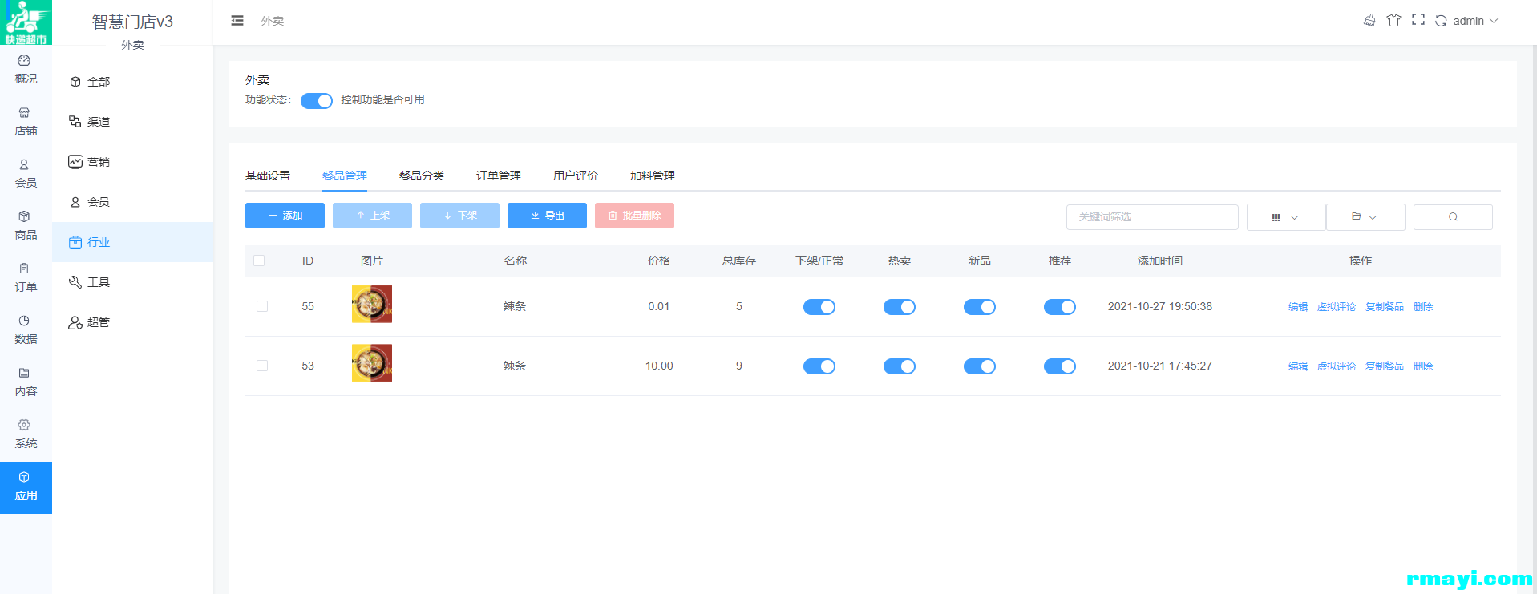
Task: Go to 店铺 store section in sidebar
Action: point(26,121)
